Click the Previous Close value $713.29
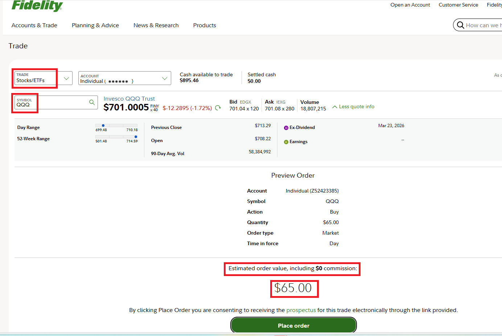 [263, 126]
